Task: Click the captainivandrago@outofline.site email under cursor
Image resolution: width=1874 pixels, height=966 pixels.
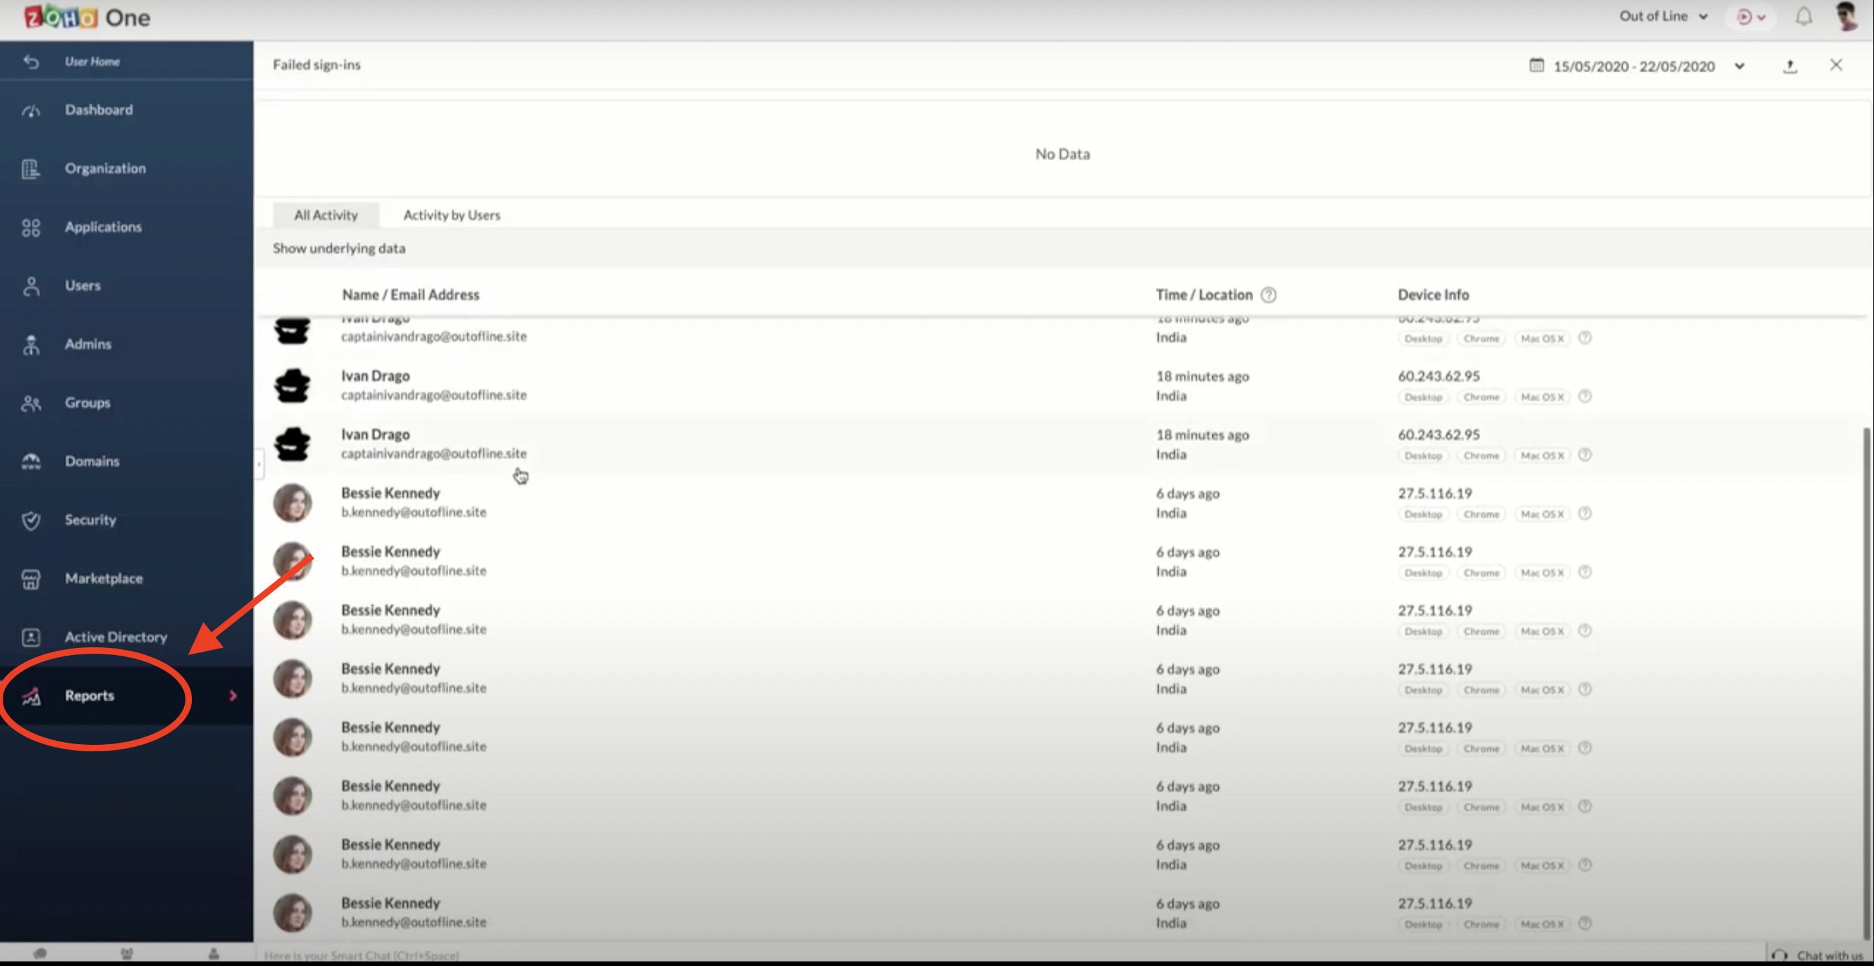Action: (433, 454)
